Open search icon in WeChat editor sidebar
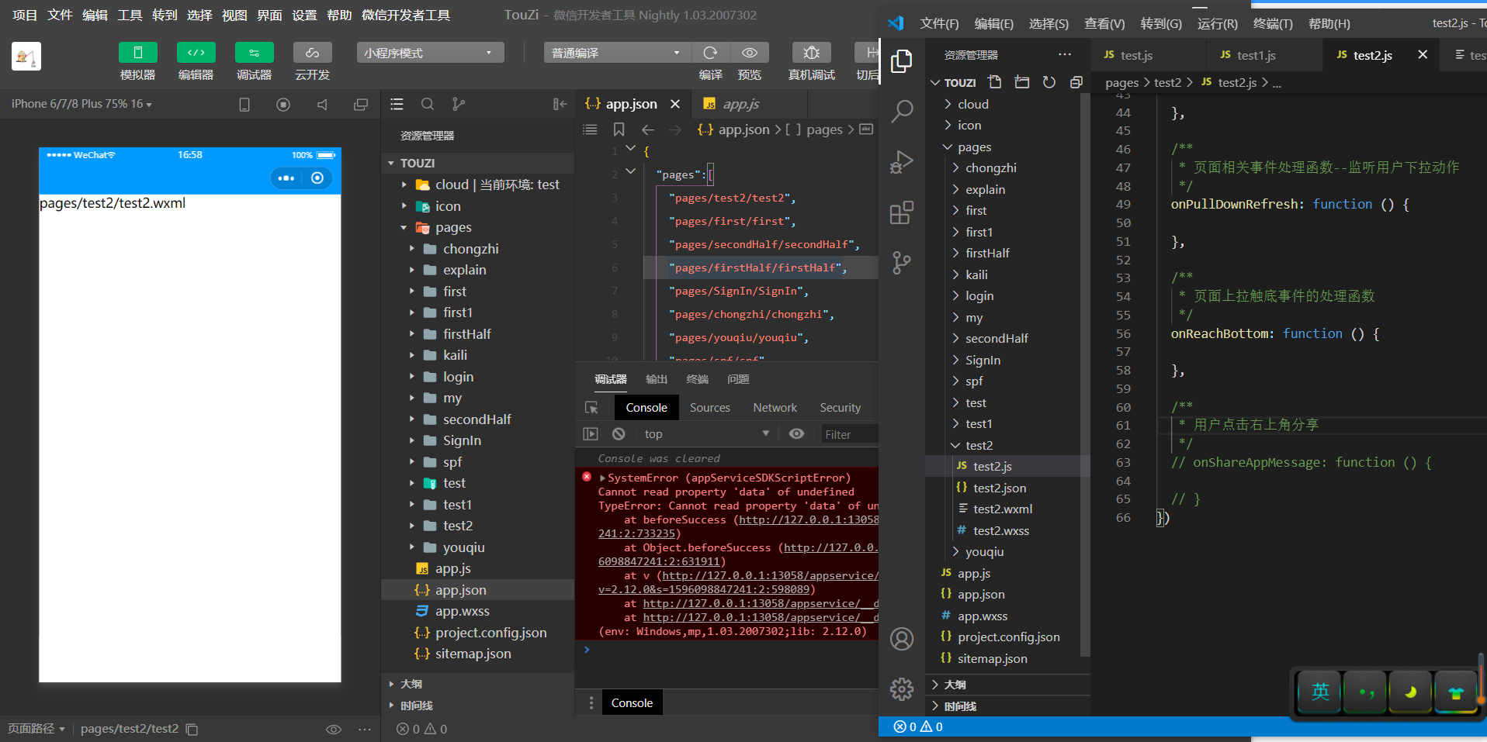The width and height of the screenshot is (1487, 742). (428, 104)
